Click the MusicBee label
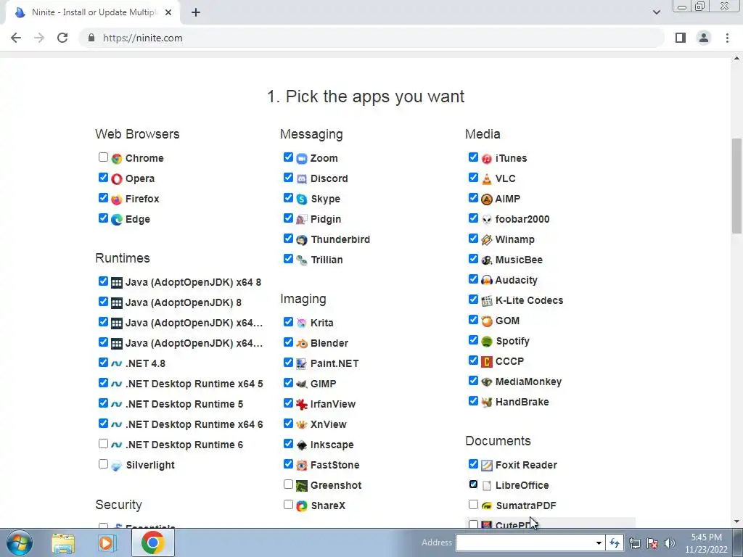This screenshot has height=557, width=743. [519, 260]
